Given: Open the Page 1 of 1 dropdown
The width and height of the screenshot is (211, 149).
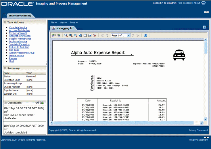Looking at the screenshot, I should click(x=128, y=35).
